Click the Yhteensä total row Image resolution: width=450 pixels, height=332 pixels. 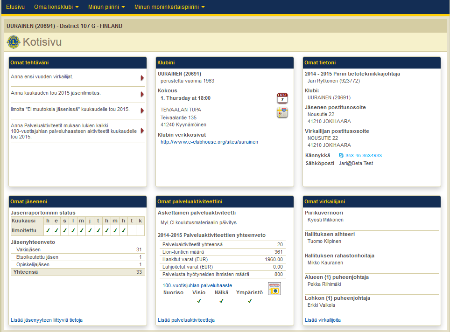77,272
